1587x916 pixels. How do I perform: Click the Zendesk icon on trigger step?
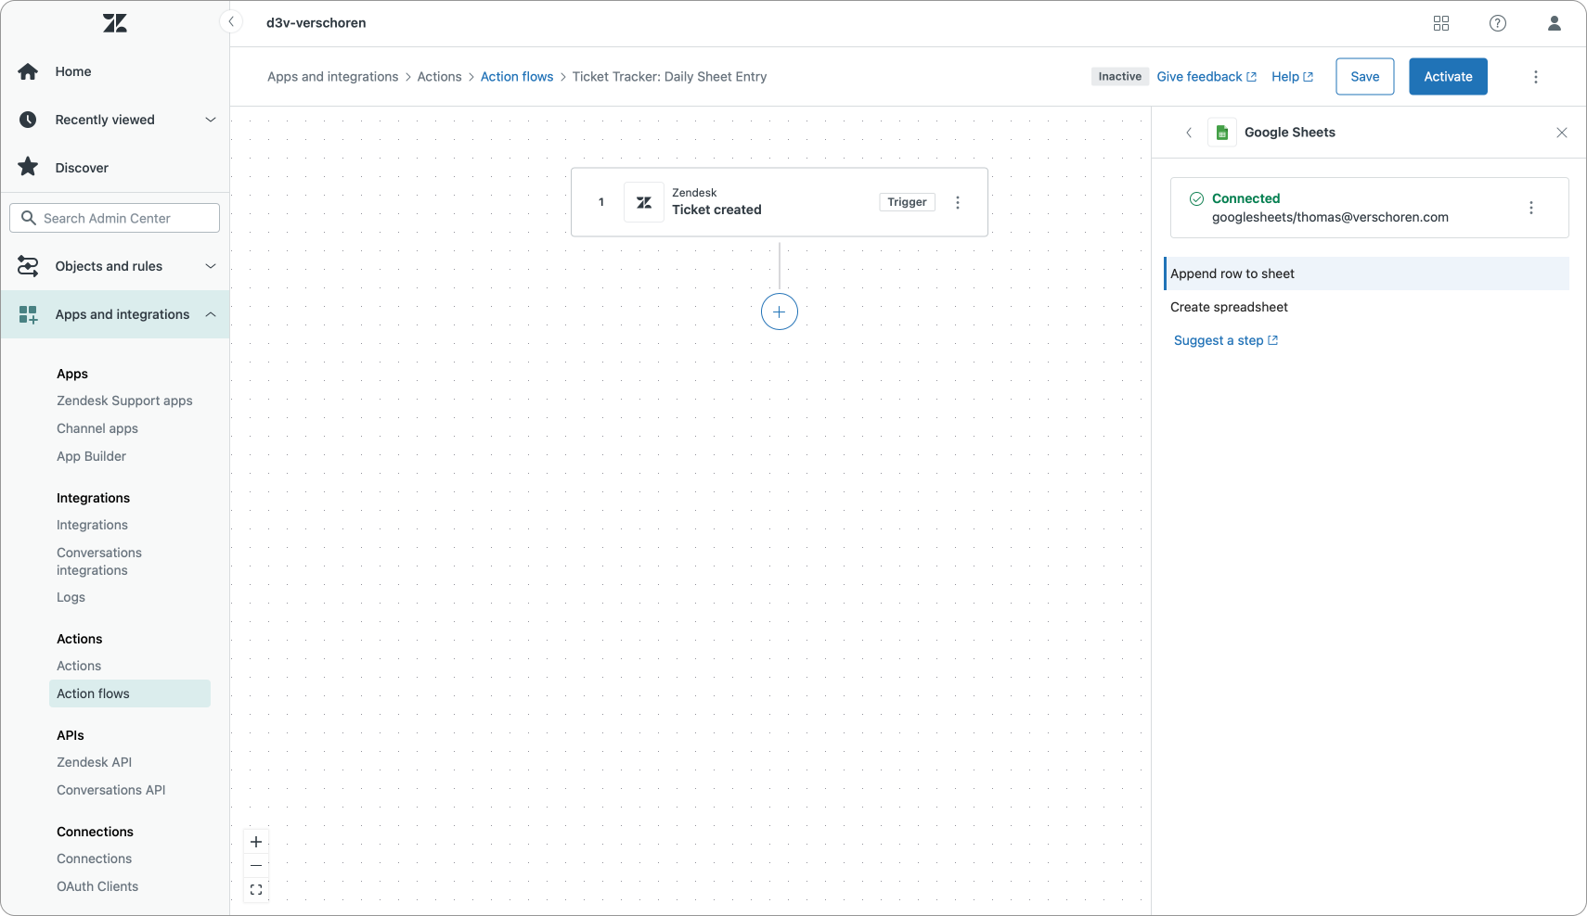click(x=644, y=202)
